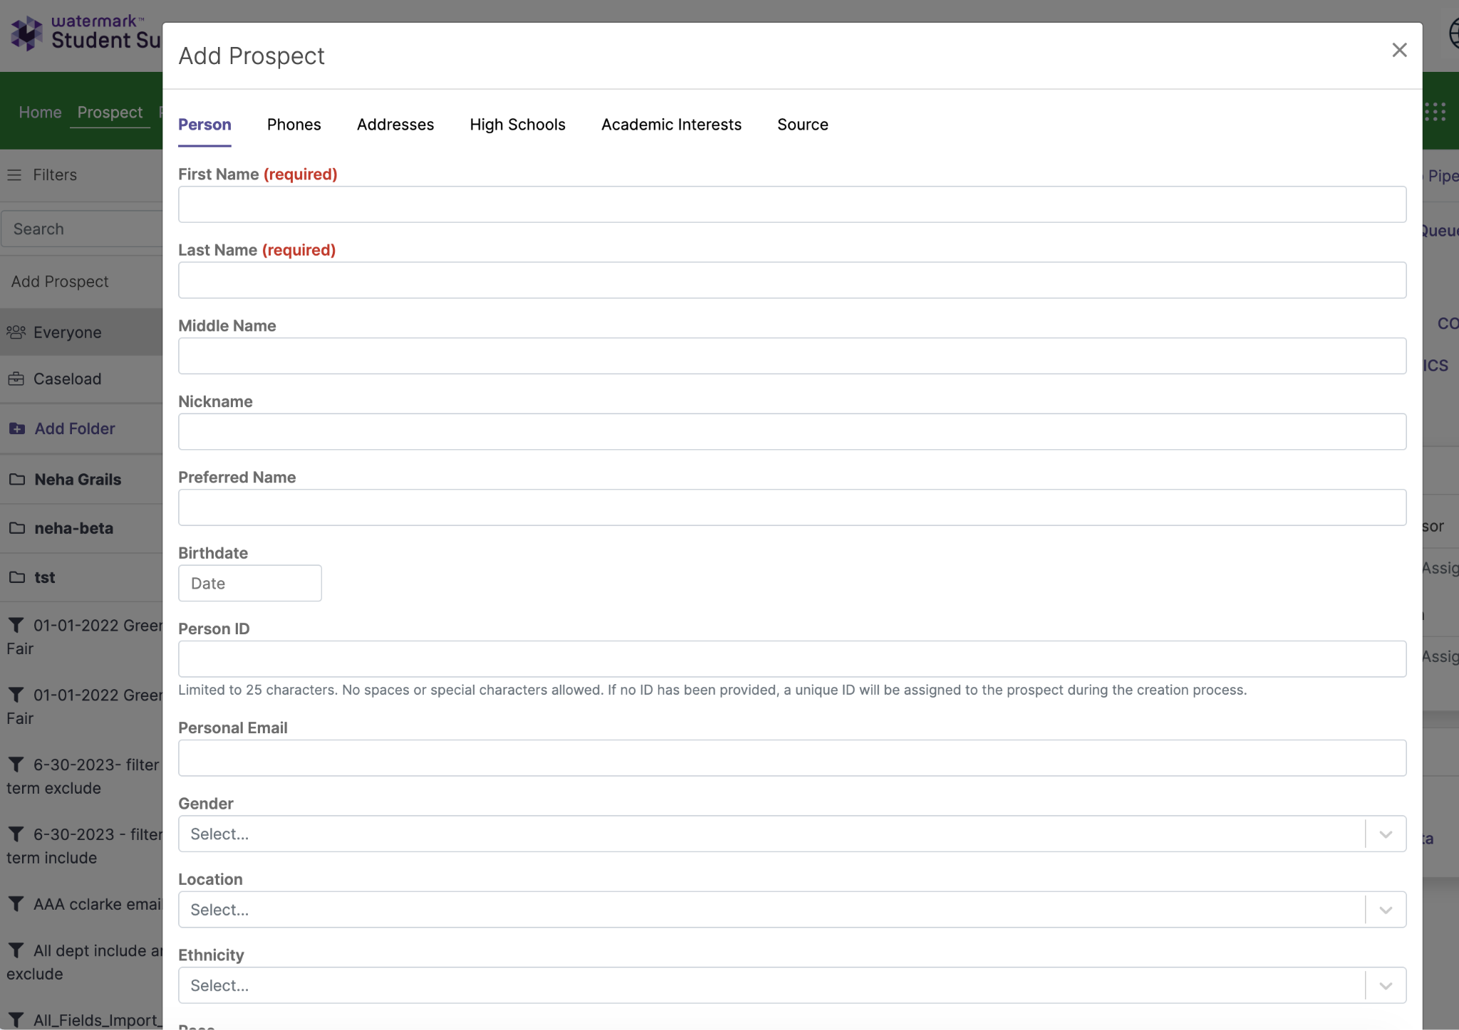Click the Add Folder link
Screen dimensions: 1459x1030
(x=75, y=429)
